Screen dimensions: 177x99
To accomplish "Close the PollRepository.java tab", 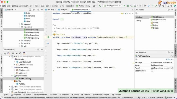I will click(x=89, y=10).
